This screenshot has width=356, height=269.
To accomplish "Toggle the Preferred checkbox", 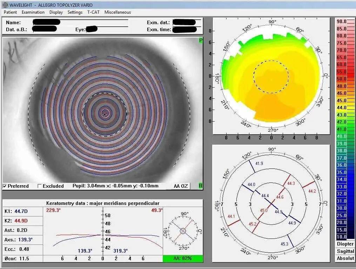I will [x=5, y=186].
